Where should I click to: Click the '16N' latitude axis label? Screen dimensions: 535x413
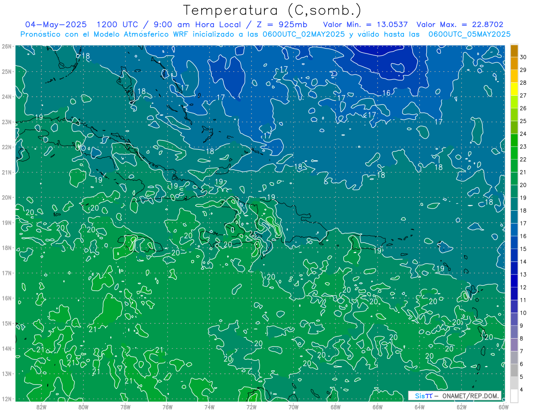(x=6, y=298)
